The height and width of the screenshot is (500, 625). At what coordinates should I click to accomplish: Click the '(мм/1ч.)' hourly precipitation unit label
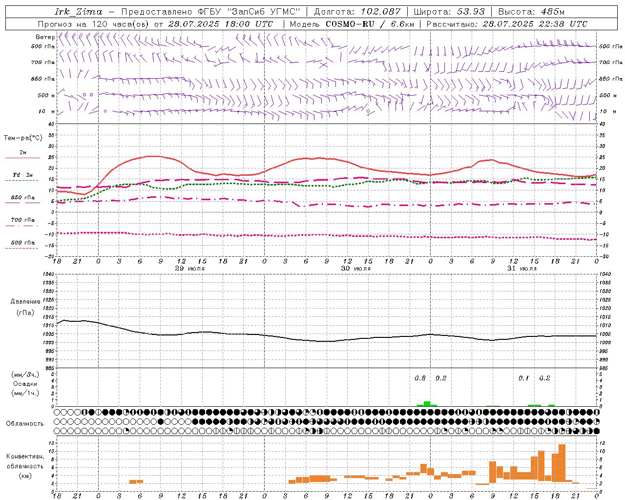(x=25, y=393)
